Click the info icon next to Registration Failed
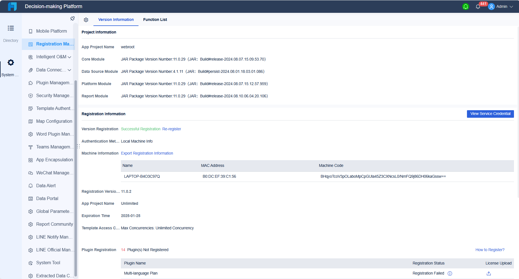This screenshot has width=519, height=279. (x=449, y=273)
